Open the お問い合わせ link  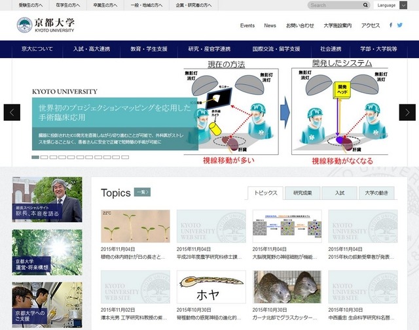tap(300, 25)
